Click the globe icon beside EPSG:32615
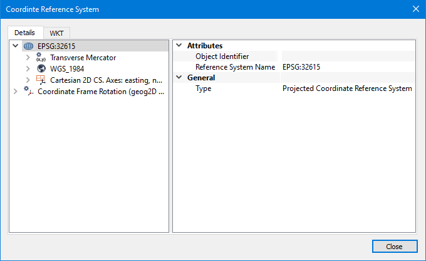 (28, 46)
